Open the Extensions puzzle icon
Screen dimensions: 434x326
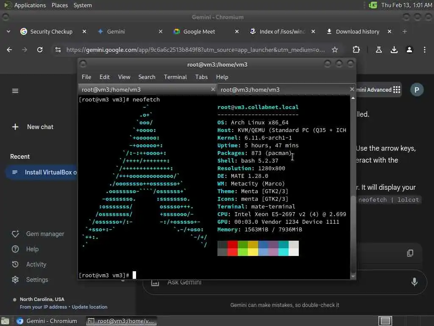click(x=356, y=50)
